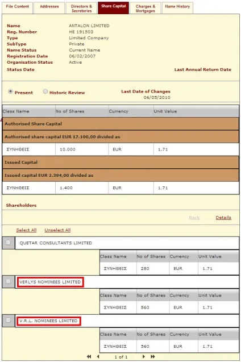Open Directors & Secretaries tab
The image size is (241, 362).
[x=81, y=8]
